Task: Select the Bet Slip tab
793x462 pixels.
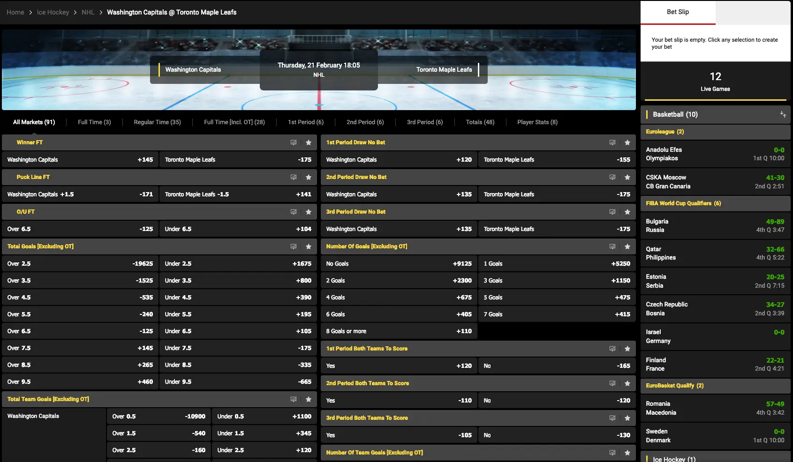Action: 678,12
